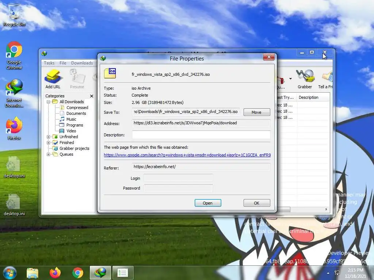The image size is (374, 280).
Task: Click the Address URL field
Action: [201, 123]
